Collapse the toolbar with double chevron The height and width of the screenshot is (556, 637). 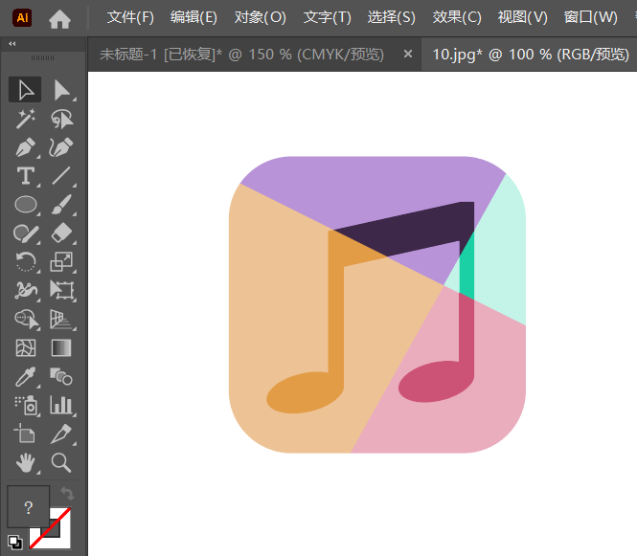pyautogui.click(x=12, y=44)
